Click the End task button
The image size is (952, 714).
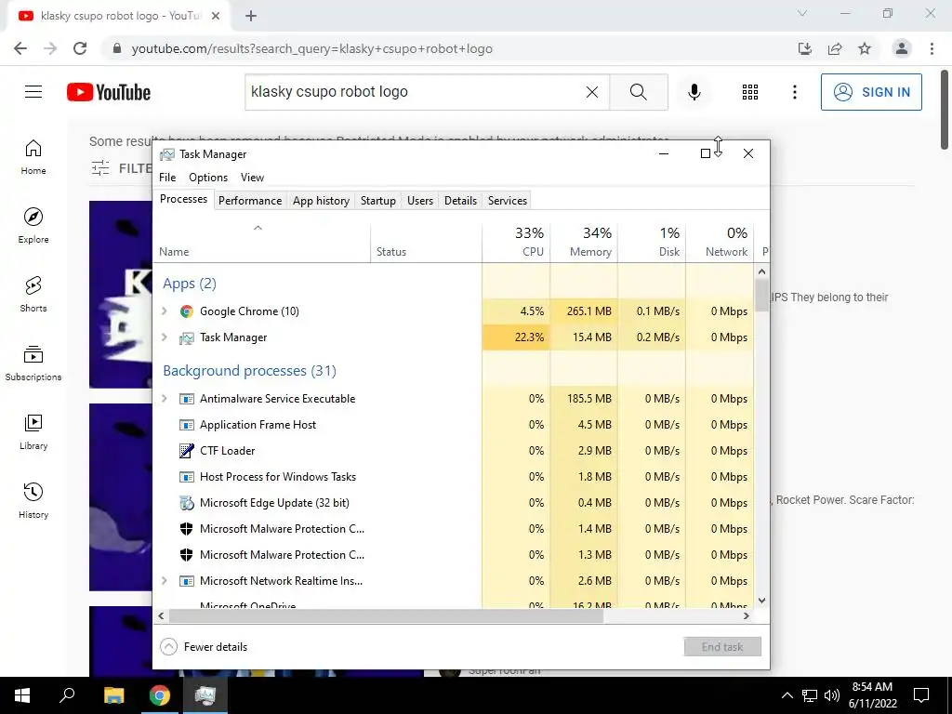click(722, 647)
